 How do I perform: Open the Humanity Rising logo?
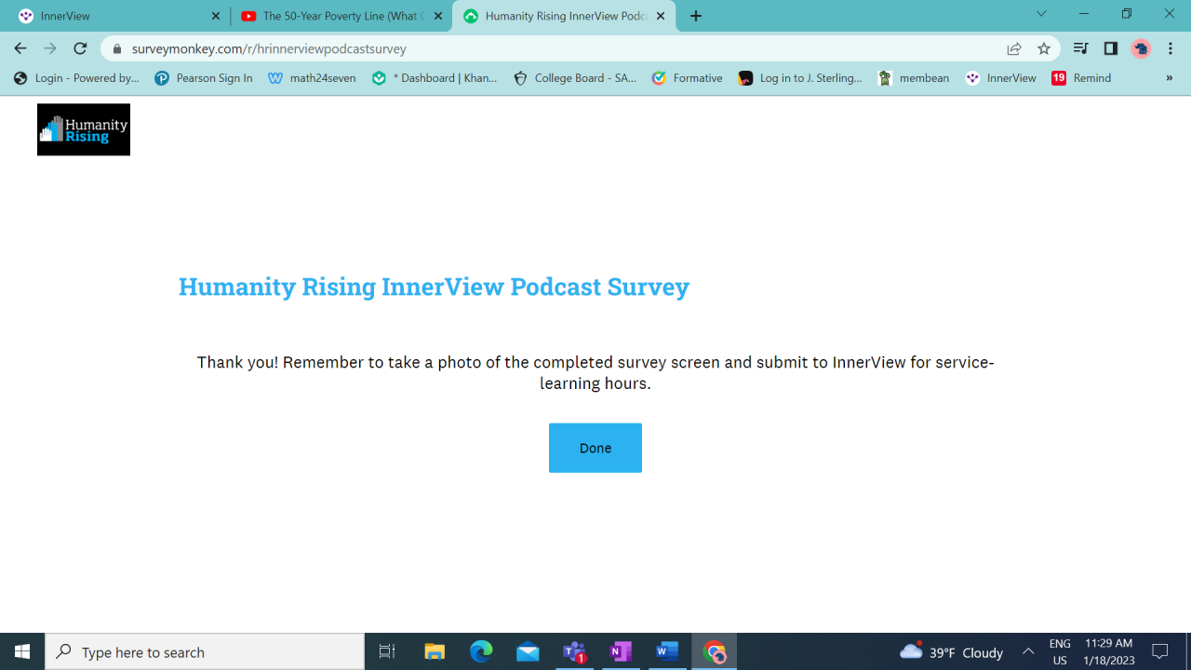pos(84,129)
